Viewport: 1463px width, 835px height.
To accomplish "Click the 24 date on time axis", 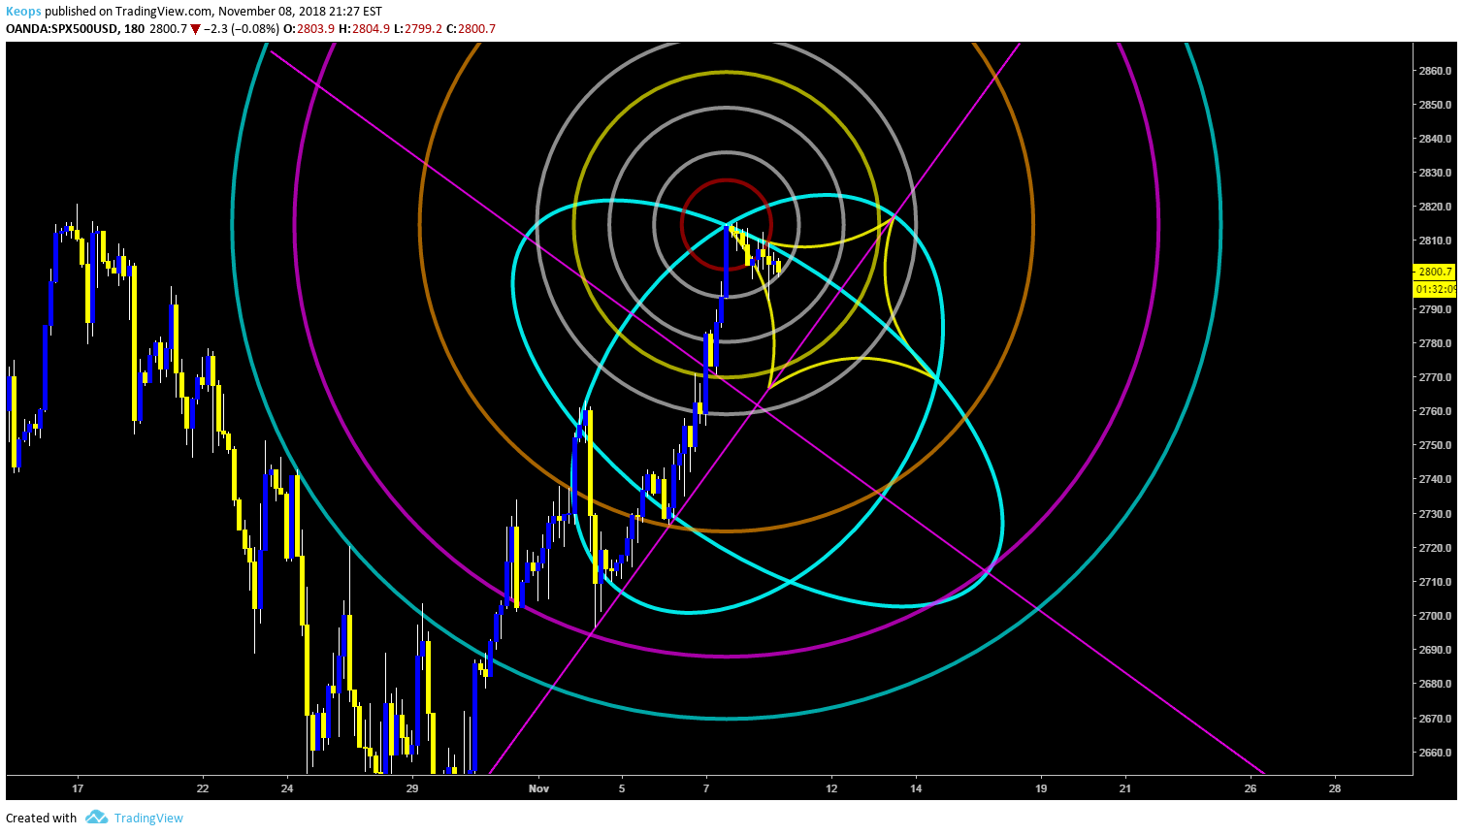I will point(287,788).
